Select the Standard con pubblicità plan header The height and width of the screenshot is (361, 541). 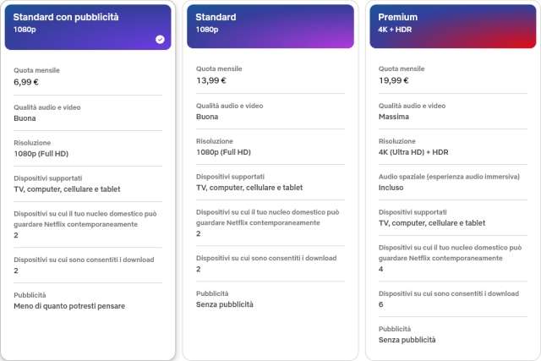(x=88, y=26)
